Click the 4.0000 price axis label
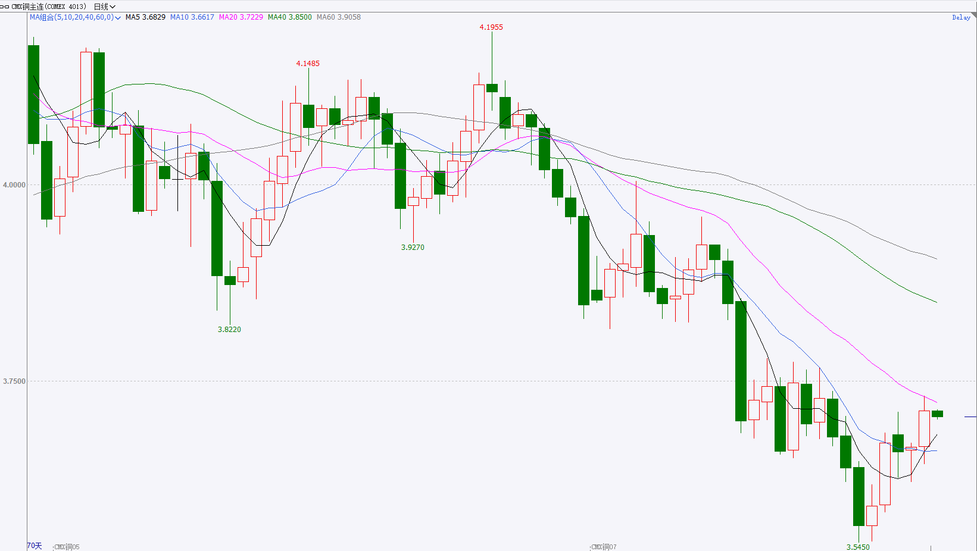 coord(14,185)
